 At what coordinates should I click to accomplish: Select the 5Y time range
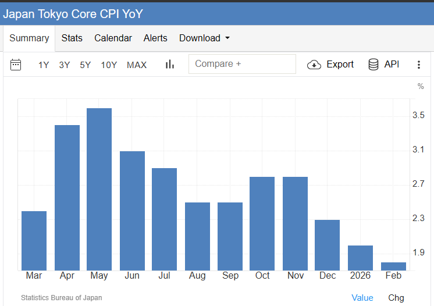pos(86,65)
